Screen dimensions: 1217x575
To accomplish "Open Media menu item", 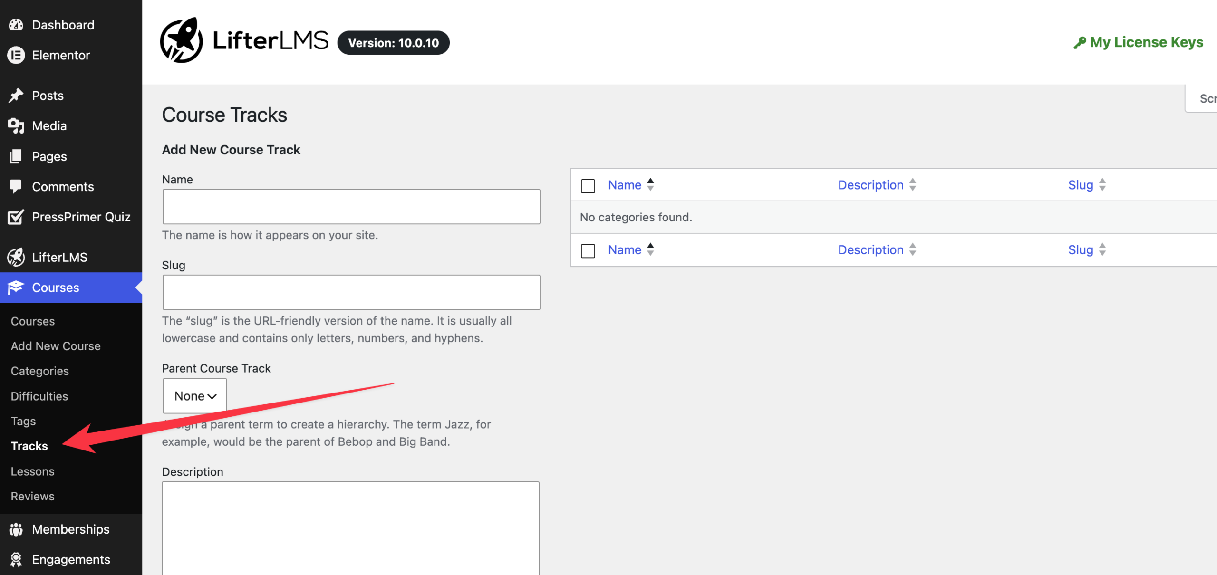I will coord(71,126).
